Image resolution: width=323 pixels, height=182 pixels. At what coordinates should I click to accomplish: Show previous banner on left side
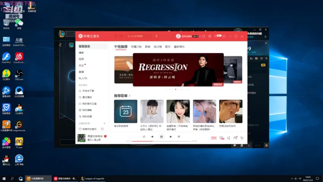(x=124, y=70)
